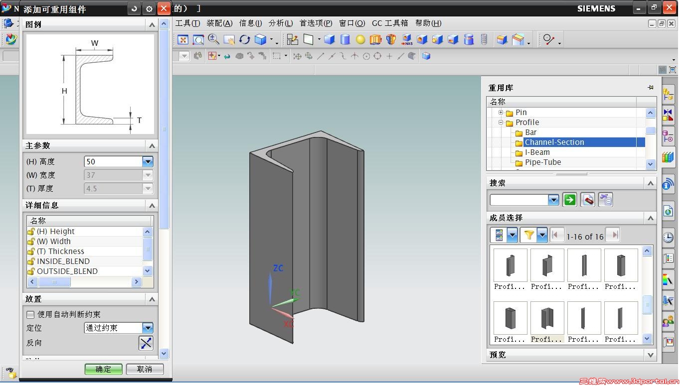Click the details list horizontal scrollbar thumb
Screen dimensions: 689x388
tap(54, 282)
